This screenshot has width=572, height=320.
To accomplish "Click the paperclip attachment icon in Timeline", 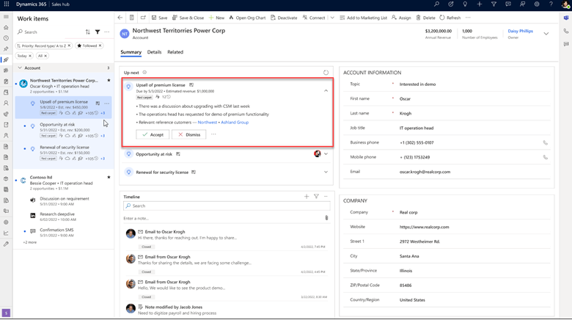I will tap(326, 218).
